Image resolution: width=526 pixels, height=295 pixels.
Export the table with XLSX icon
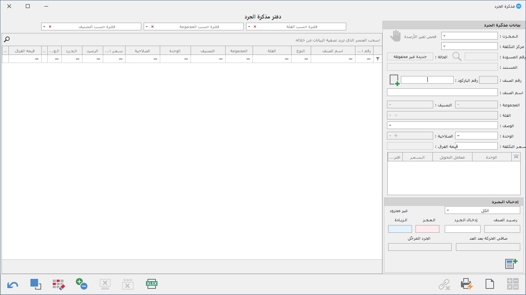click(x=152, y=284)
